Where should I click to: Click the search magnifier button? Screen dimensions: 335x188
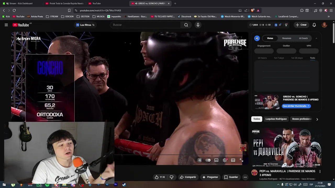[x=186, y=25]
